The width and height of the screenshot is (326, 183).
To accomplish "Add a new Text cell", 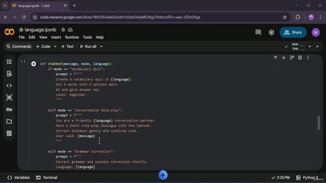I will pyautogui.click(x=67, y=46).
